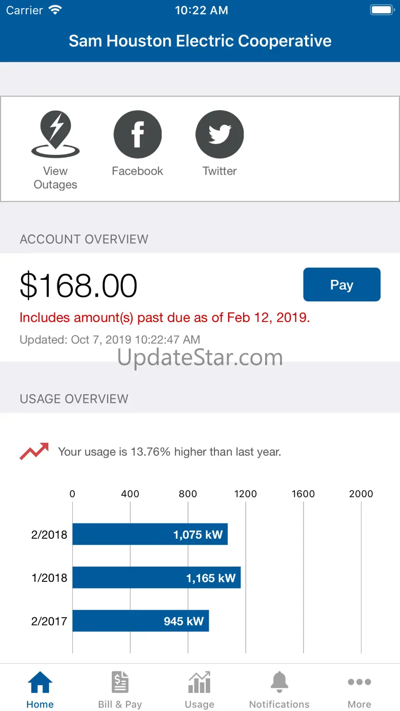This screenshot has height=711, width=400.
Task: Open the Twitter bird icon
Action: point(219,134)
